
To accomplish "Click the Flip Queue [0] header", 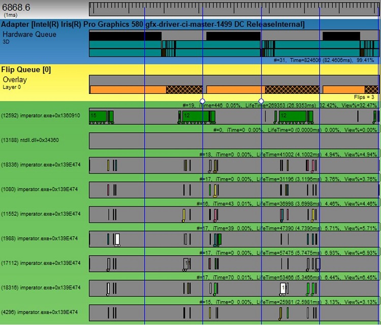I will point(26,70).
